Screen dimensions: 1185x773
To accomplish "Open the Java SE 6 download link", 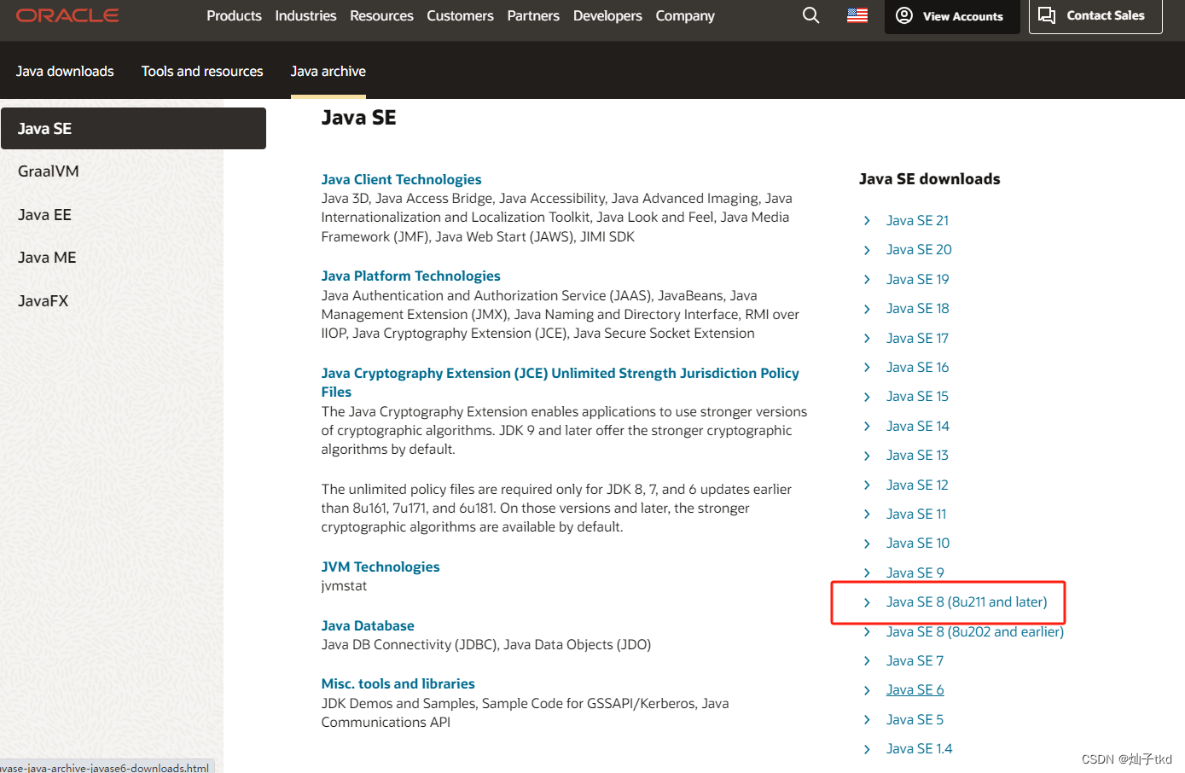I will pyautogui.click(x=915, y=690).
